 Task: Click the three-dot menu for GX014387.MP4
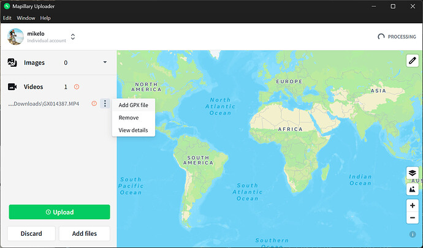pyautogui.click(x=105, y=103)
